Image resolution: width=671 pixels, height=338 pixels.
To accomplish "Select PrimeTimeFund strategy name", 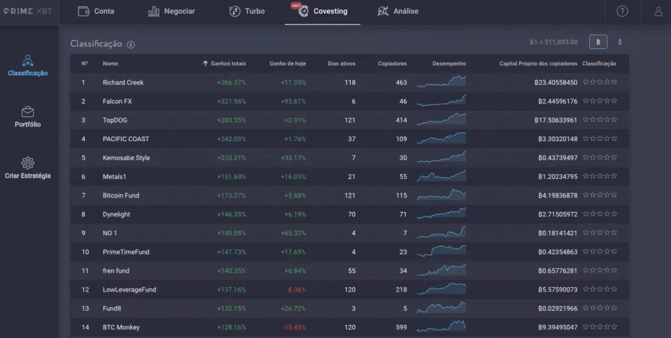I will (126, 252).
